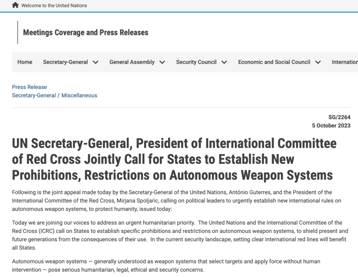This screenshot has width=358, height=277.
Task: Click Meetings Coverage and Press Releases title
Action: (x=85, y=32)
